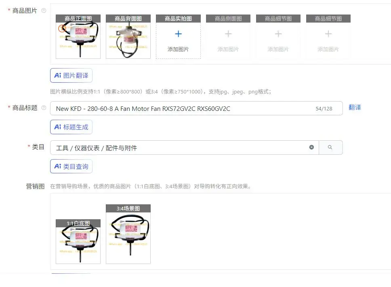Select the 1:1白底图 marketing thumbnail

tap(78, 241)
